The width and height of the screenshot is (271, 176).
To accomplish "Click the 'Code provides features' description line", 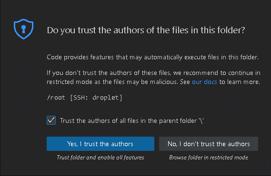I will pyautogui.click(x=152, y=57).
